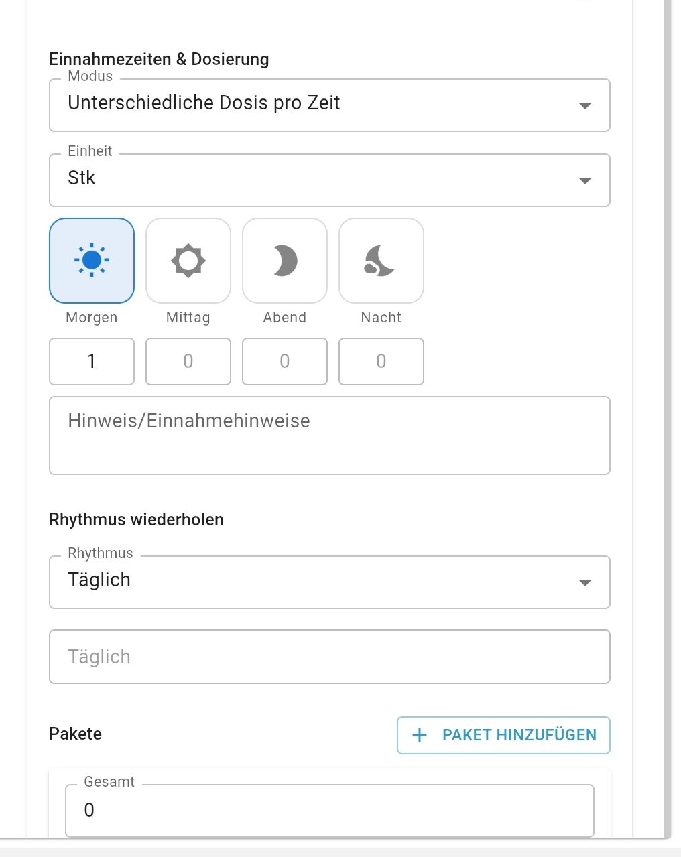Open the Rhythmus dropdown arrow
Screen dimensions: 681x857
pos(584,583)
